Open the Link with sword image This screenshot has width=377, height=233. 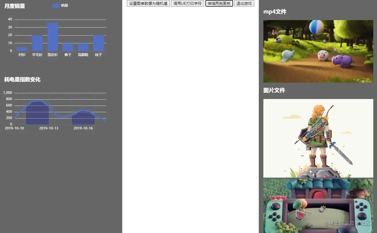pyautogui.click(x=318, y=138)
